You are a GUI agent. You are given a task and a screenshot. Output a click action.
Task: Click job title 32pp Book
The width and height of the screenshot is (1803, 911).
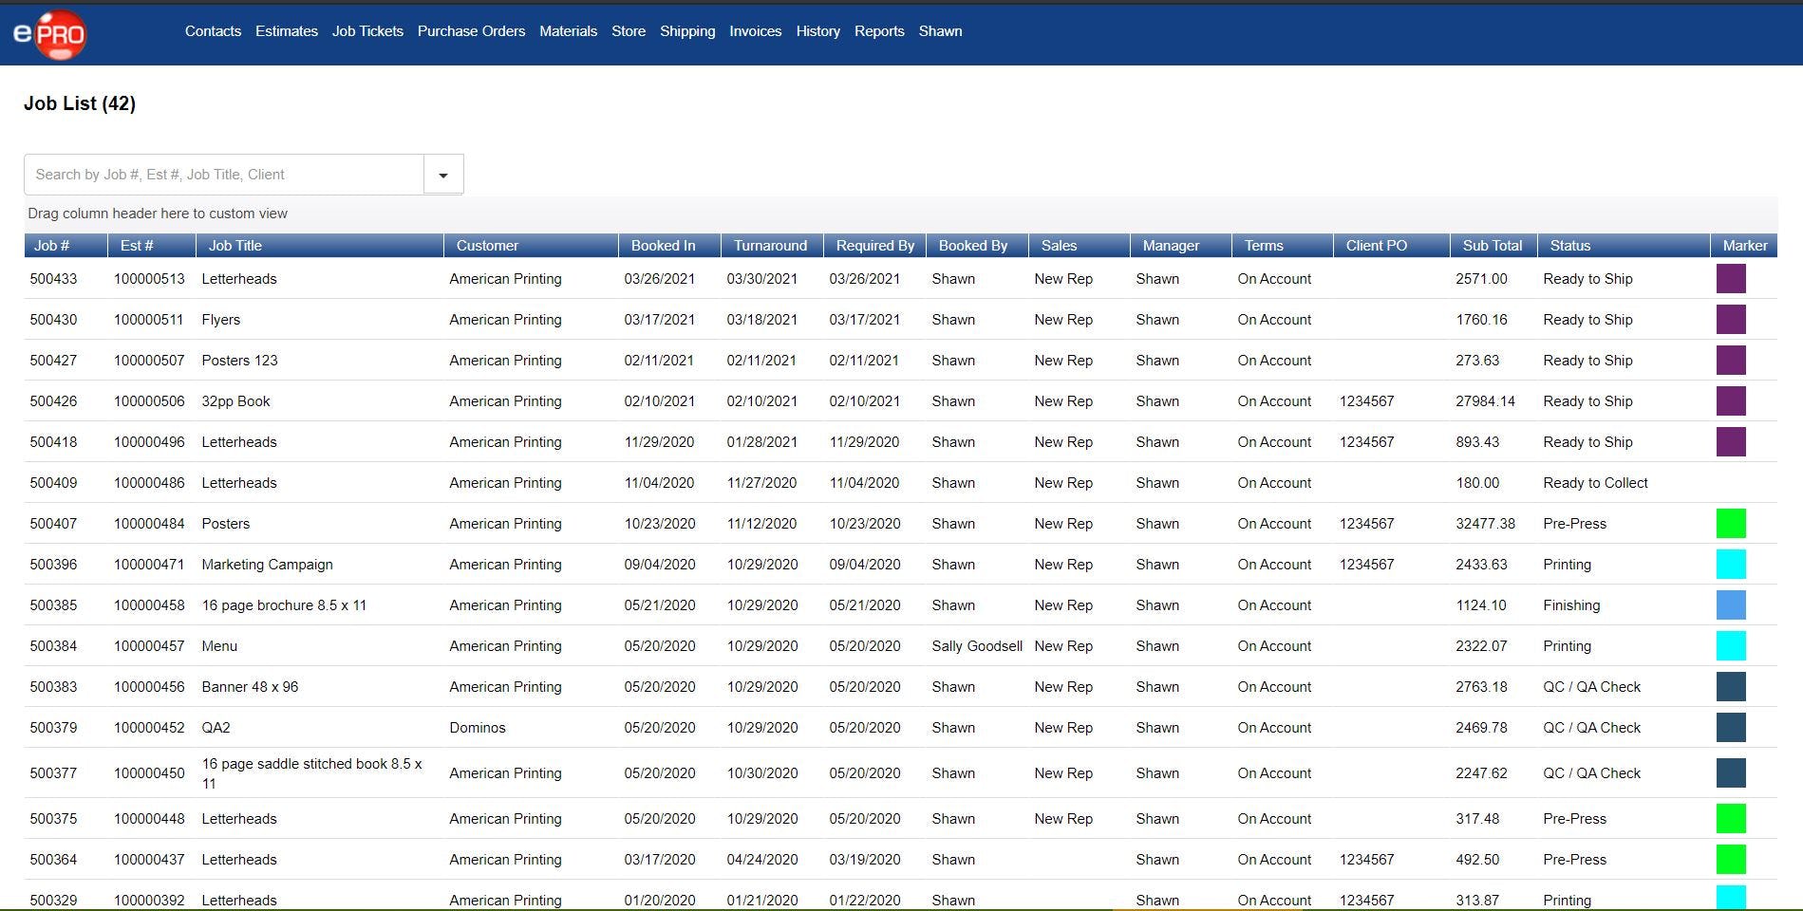pos(235,401)
